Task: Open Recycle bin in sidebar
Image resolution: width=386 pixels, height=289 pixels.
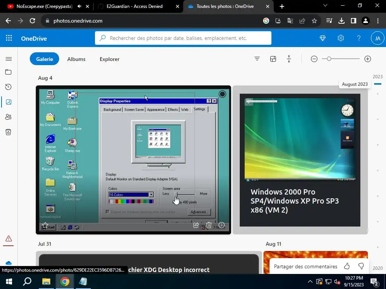Action: (8, 132)
